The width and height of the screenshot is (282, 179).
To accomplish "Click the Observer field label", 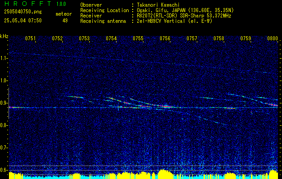I will click(91, 5).
